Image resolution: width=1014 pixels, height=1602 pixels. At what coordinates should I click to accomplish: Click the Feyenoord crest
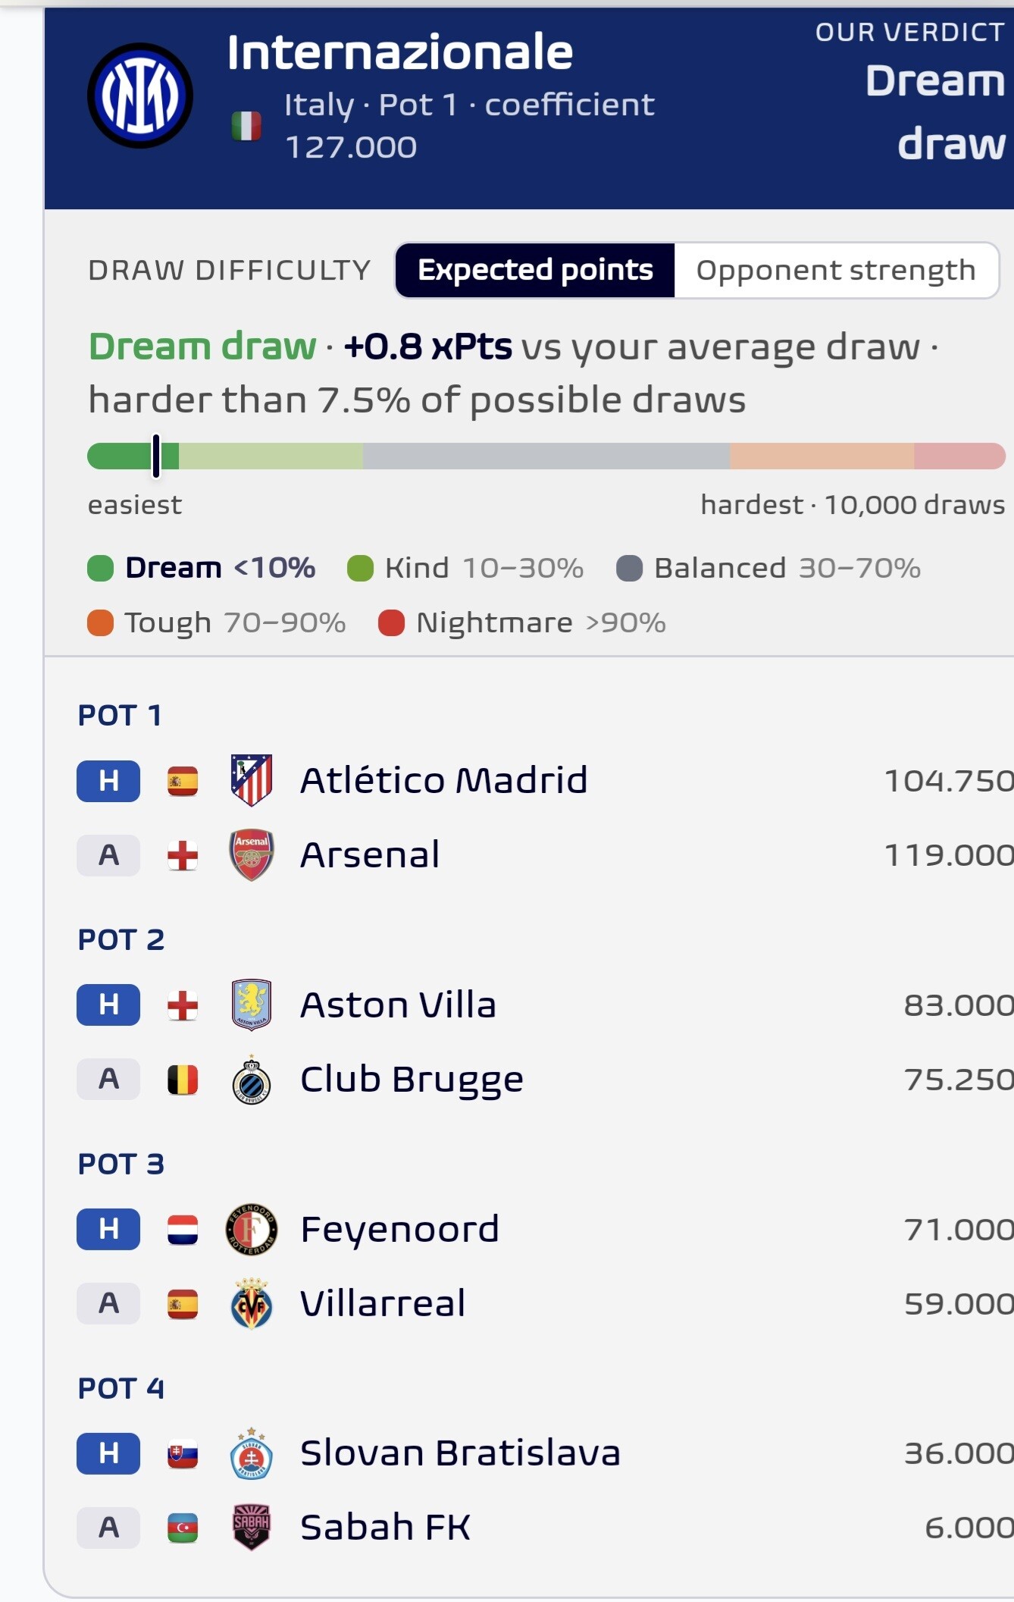252,1229
